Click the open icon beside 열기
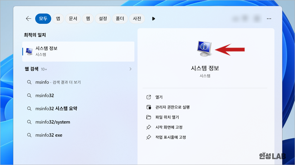The image size is (295, 165). pyautogui.click(x=149, y=97)
